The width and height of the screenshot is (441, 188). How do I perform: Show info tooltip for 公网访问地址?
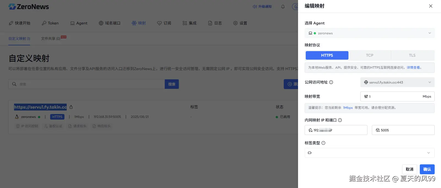[x=331, y=82]
